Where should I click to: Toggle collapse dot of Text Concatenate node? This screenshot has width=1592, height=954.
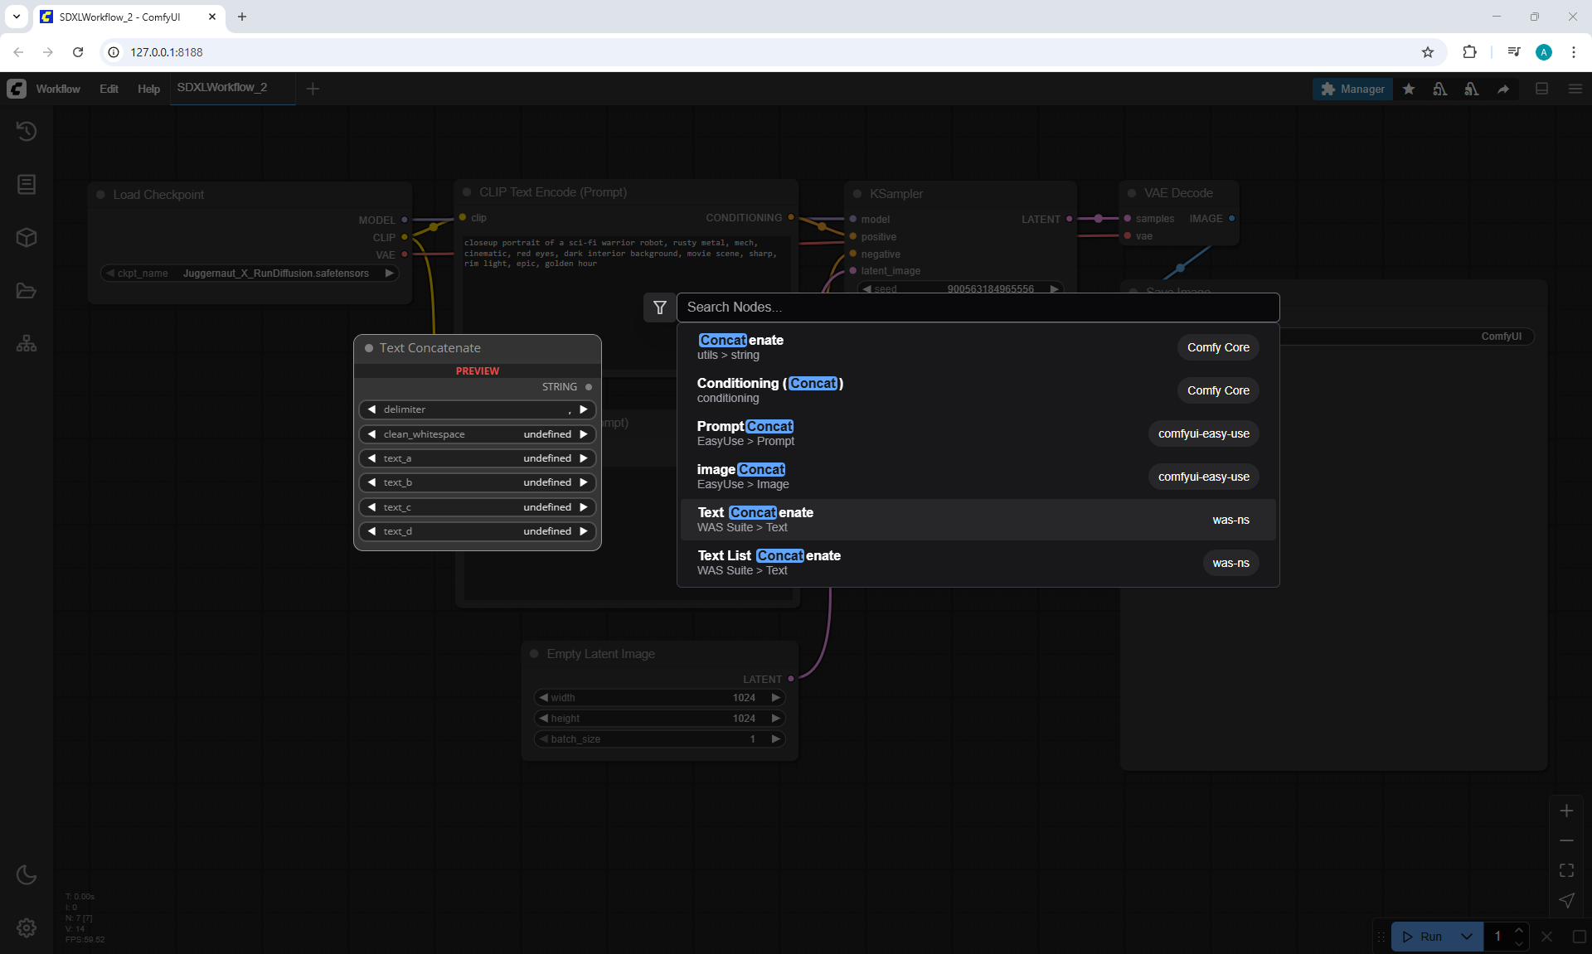coord(369,348)
